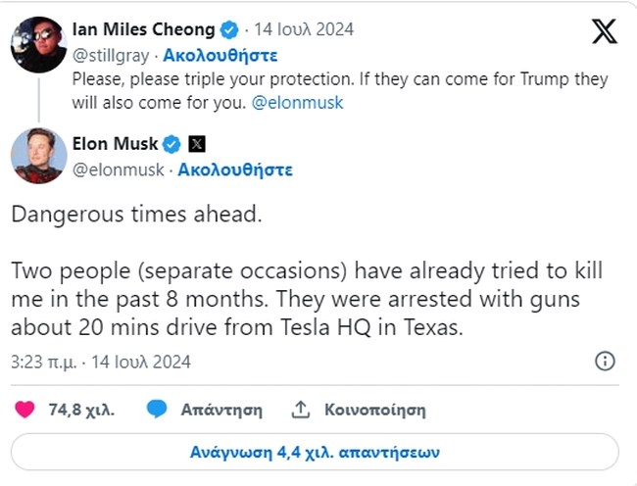The image size is (637, 486).
Task: Click Ανάγνωση 4,4 χιλ. απαντήσεων button
Action: click(x=315, y=453)
